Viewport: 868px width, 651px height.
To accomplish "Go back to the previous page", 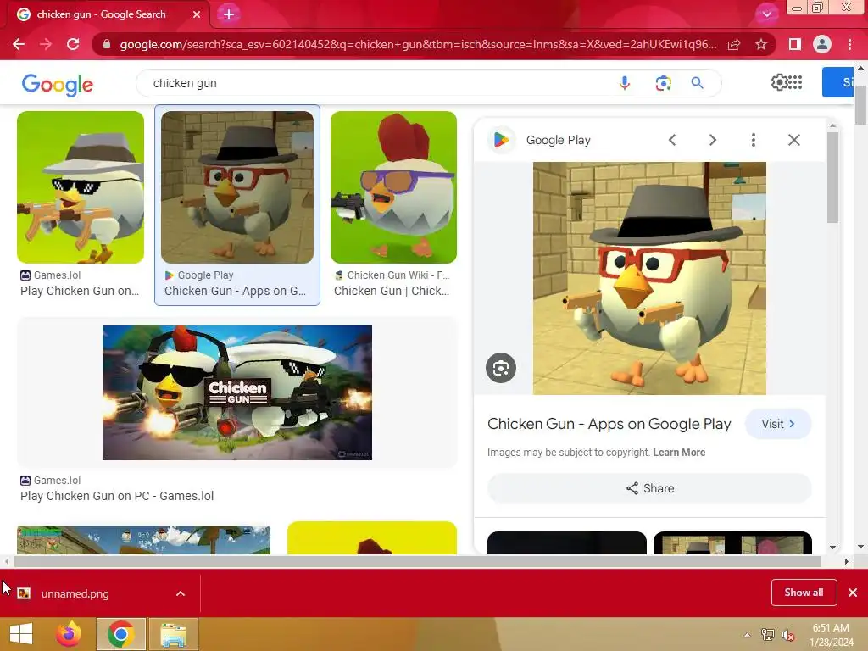I will (19, 44).
